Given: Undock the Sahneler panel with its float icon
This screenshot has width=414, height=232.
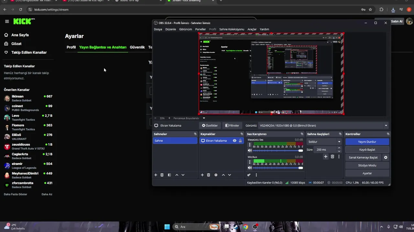Looking at the screenshot, I should (x=195, y=134).
